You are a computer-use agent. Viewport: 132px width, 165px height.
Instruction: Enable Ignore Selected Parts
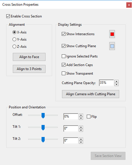point(63,56)
